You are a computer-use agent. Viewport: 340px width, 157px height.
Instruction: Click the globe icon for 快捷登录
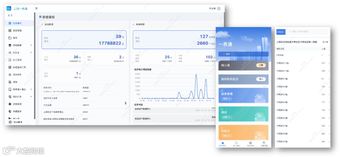click(10, 111)
